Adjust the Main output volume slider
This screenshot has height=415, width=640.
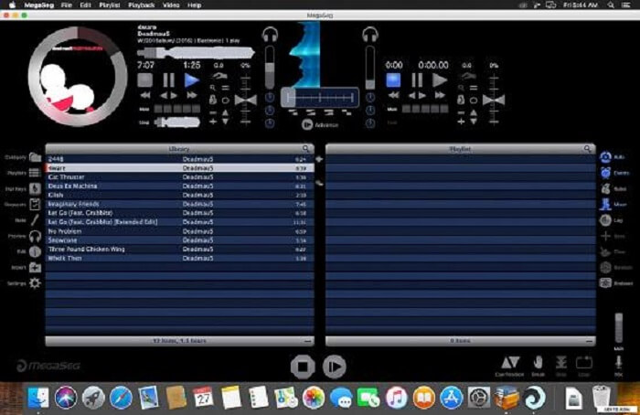click(x=619, y=328)
